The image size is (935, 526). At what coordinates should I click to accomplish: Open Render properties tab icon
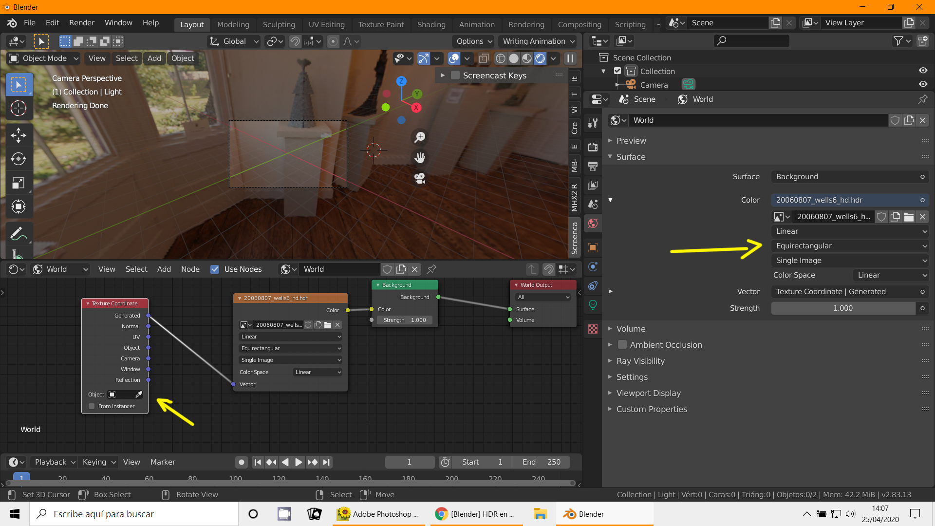click(593, 147)
